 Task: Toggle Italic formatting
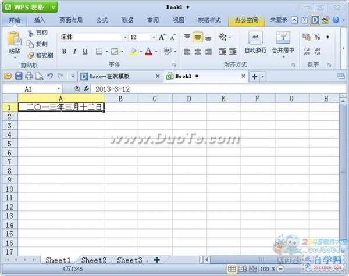pyautogui.click(x=74, y=52)
